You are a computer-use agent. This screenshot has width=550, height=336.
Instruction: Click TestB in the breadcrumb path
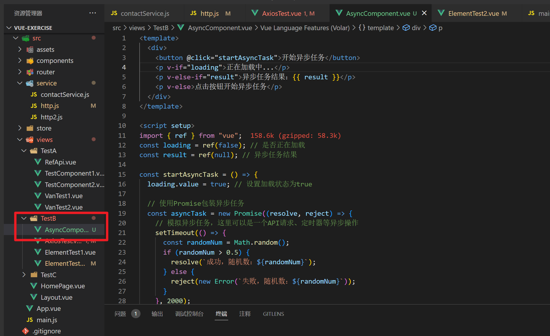[x=161, y=28]
